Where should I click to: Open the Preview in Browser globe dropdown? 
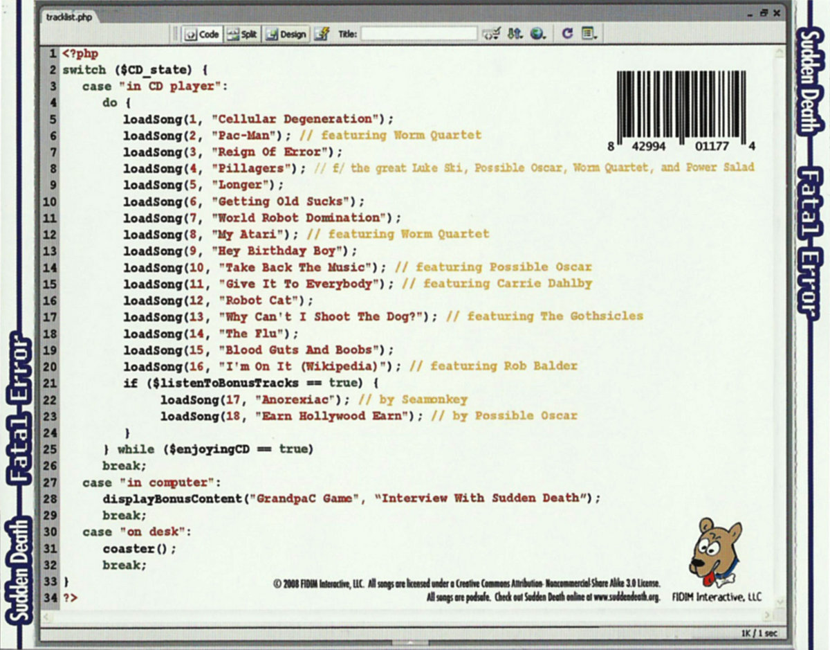(538, 34)
